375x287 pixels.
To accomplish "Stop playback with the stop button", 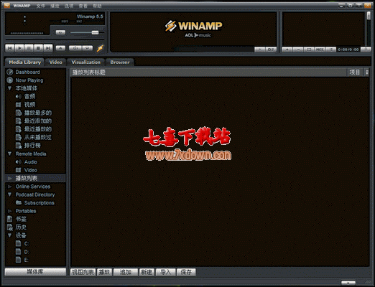I will 38,48.
